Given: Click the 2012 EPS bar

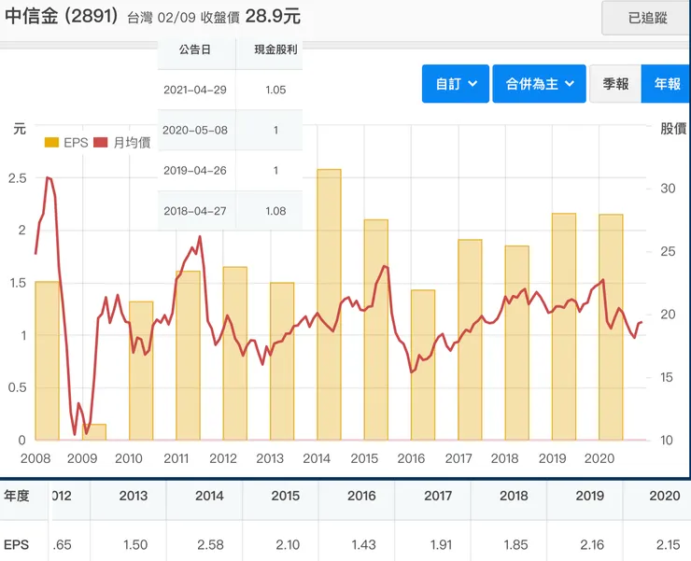Looking at the screenshot, I should coord(235,354).
